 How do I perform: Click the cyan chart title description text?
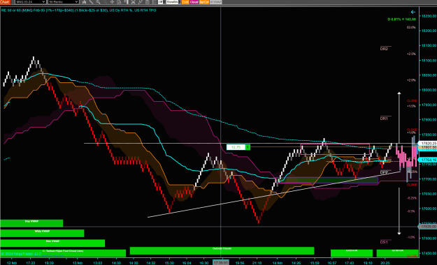coord(78,10)
